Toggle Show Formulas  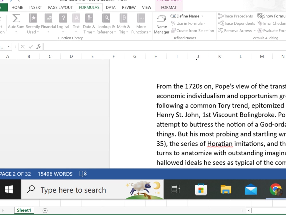click(x=272, y=16)
